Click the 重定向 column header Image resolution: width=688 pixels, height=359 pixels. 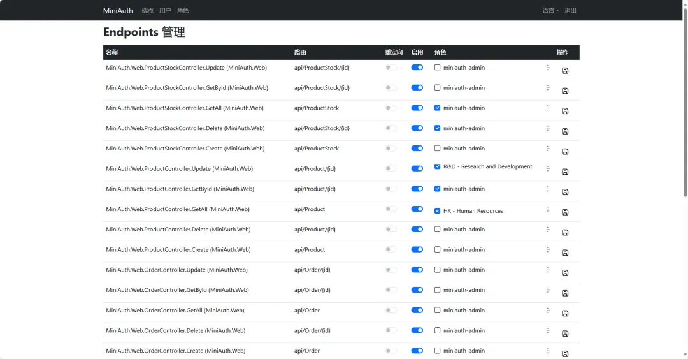394,52
